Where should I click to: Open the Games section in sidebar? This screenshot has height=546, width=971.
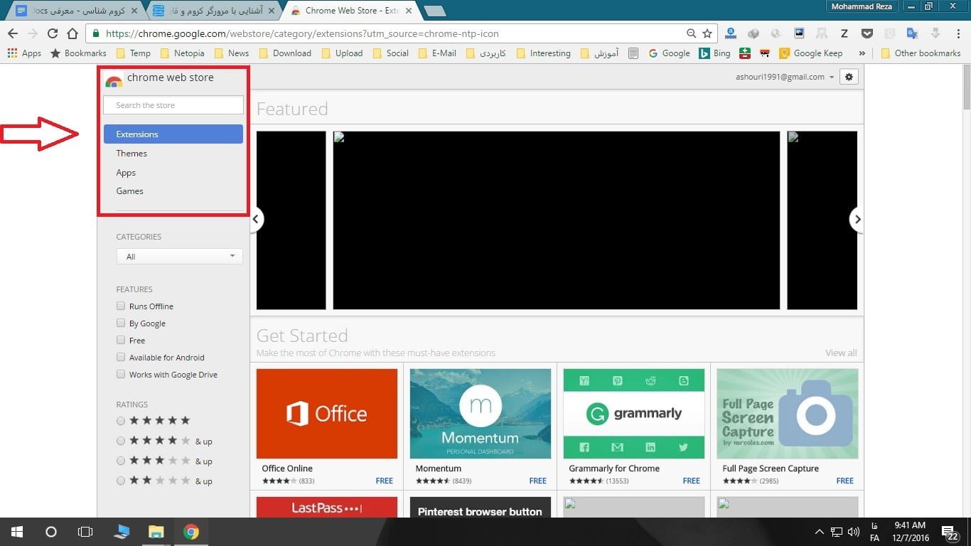click(129, 191)
